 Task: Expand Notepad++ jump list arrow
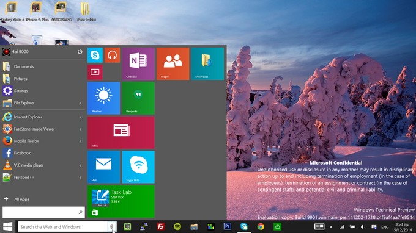click(x=80, y=177)
